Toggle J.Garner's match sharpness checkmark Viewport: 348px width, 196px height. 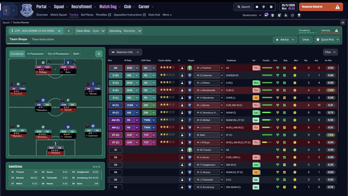pos(284,105)
